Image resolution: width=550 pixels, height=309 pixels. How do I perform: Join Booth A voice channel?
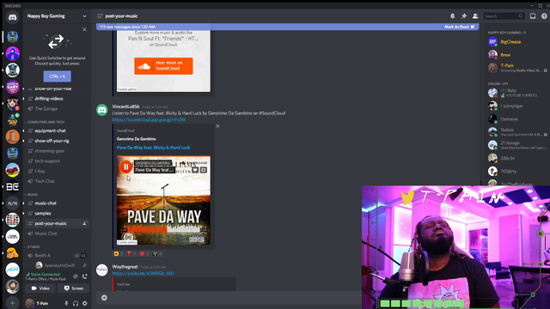[42, 256]
